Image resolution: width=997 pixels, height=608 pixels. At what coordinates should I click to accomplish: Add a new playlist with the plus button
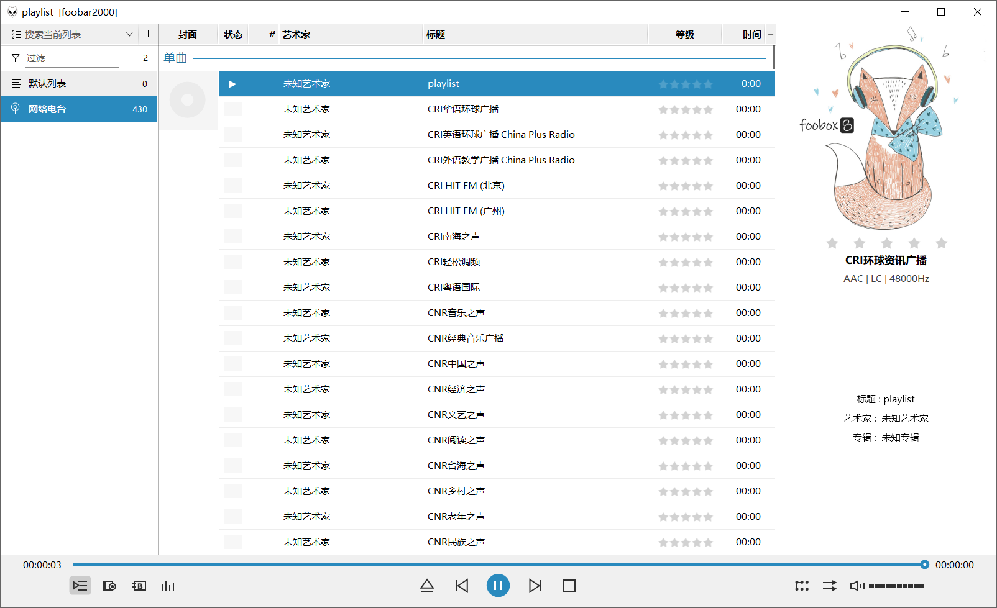148,34
